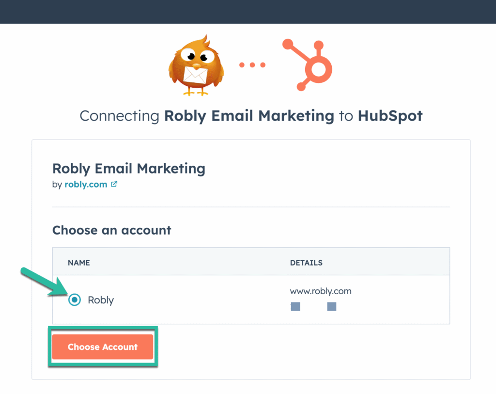The width and height of the screenshot is (496, 394).
Task: Click the DETAILS column header
Action: tap(306, 263)
